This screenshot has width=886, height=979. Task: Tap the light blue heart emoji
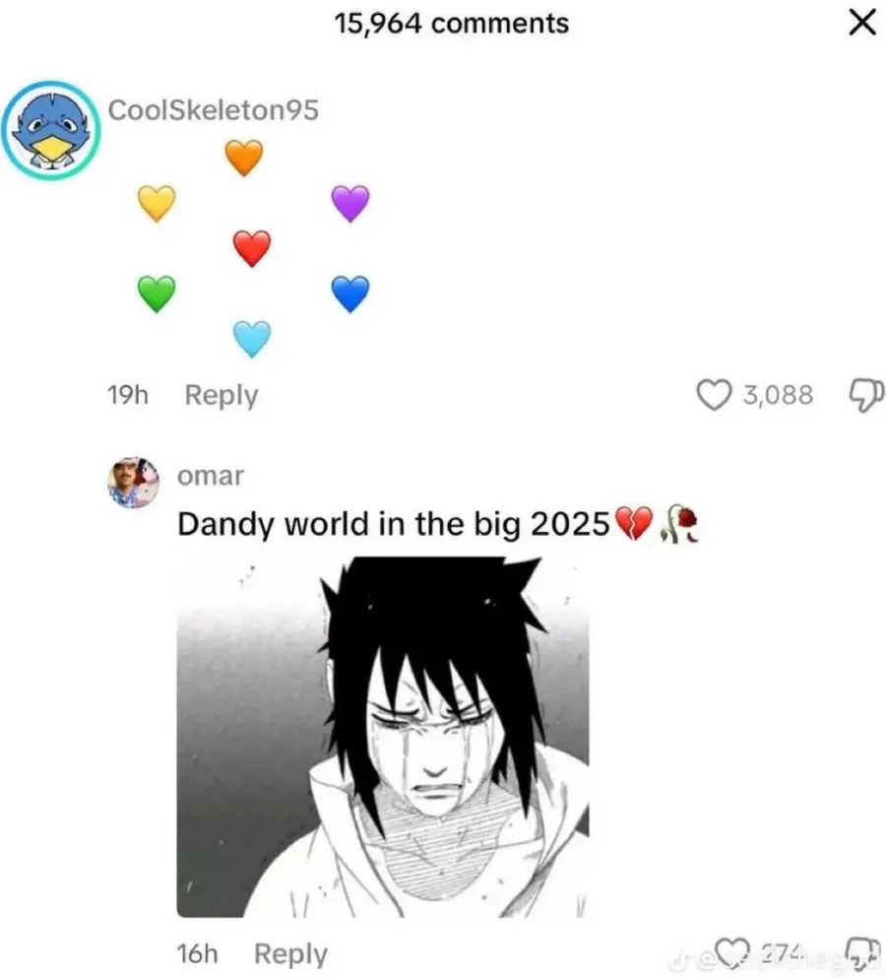click(x=252, y=339)
